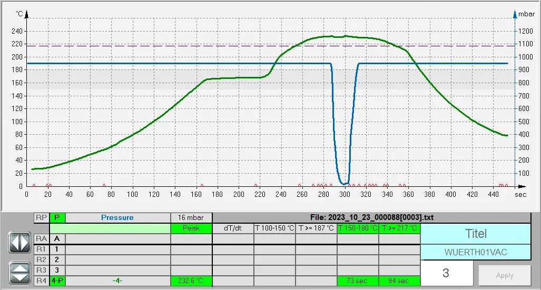Click the 232.6 °C peak value cell
The width and height of the screenshot is (541, 290).
coord(191,281)
